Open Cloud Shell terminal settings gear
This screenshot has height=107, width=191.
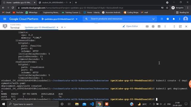click(x=153, y=26)
